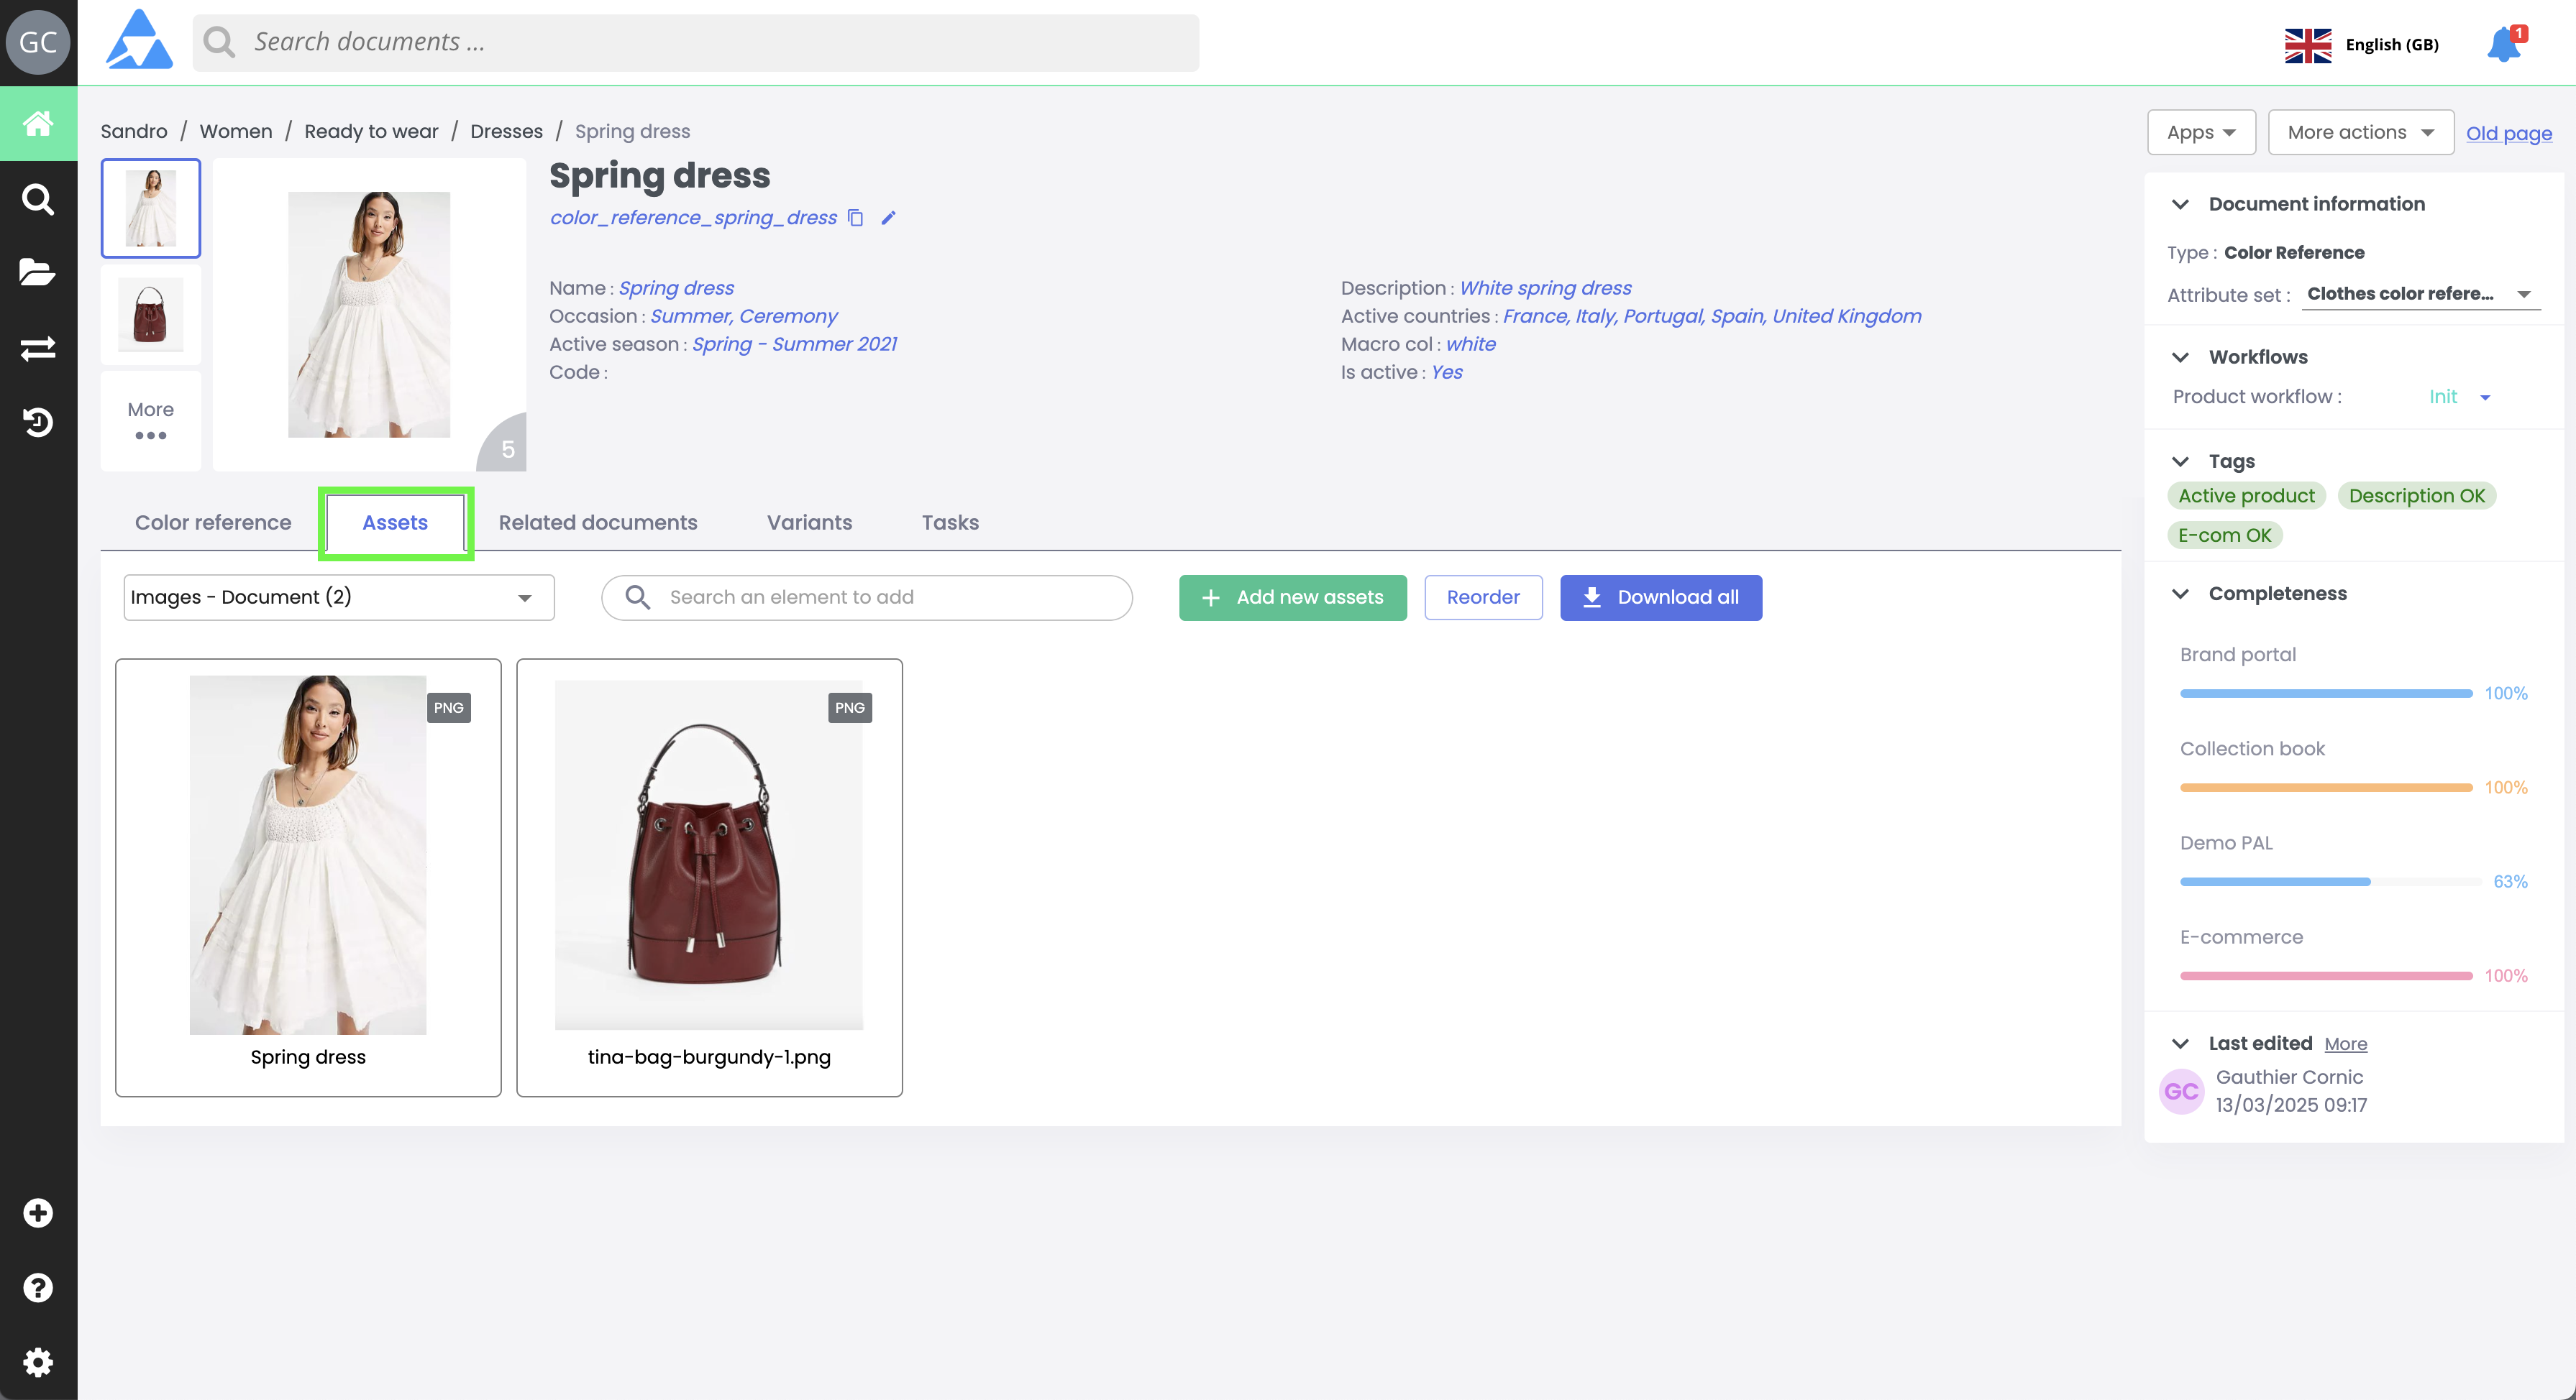The width and height of the screenshot is (2576, 1400).
Task: Open the Images - Document (2) dropdown
Action: pos(338,597)
